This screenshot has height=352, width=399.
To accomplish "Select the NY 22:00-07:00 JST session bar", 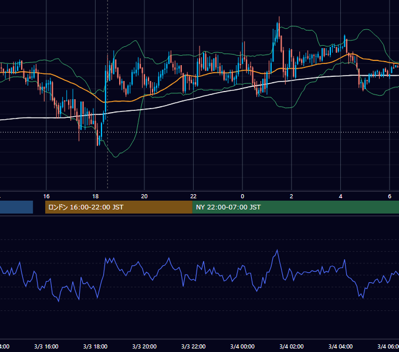I will 295,207.
